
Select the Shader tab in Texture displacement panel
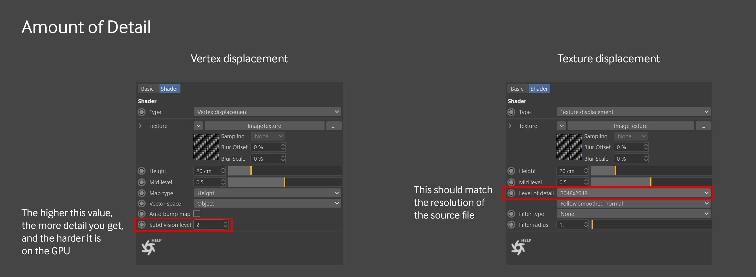click(x=539, y=89)
